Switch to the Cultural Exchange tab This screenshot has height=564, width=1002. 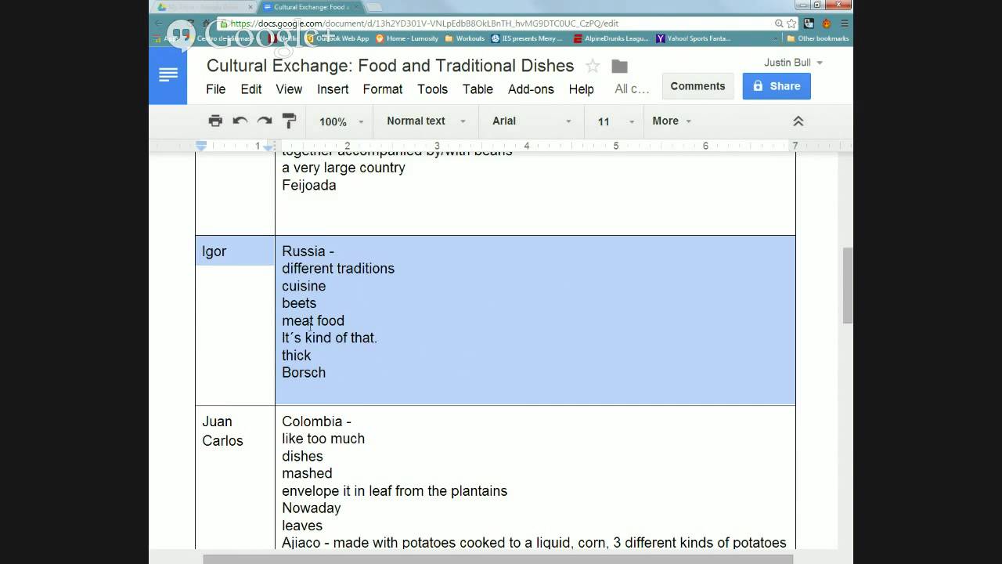pos(311,7)
